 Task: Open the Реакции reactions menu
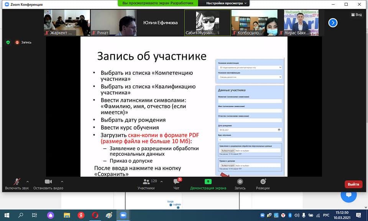263,184
